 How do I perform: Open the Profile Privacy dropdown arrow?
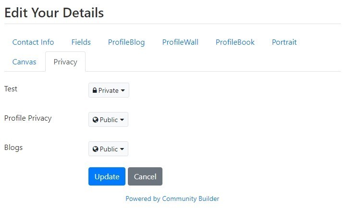pyautogui.click(x=122, y=120)
